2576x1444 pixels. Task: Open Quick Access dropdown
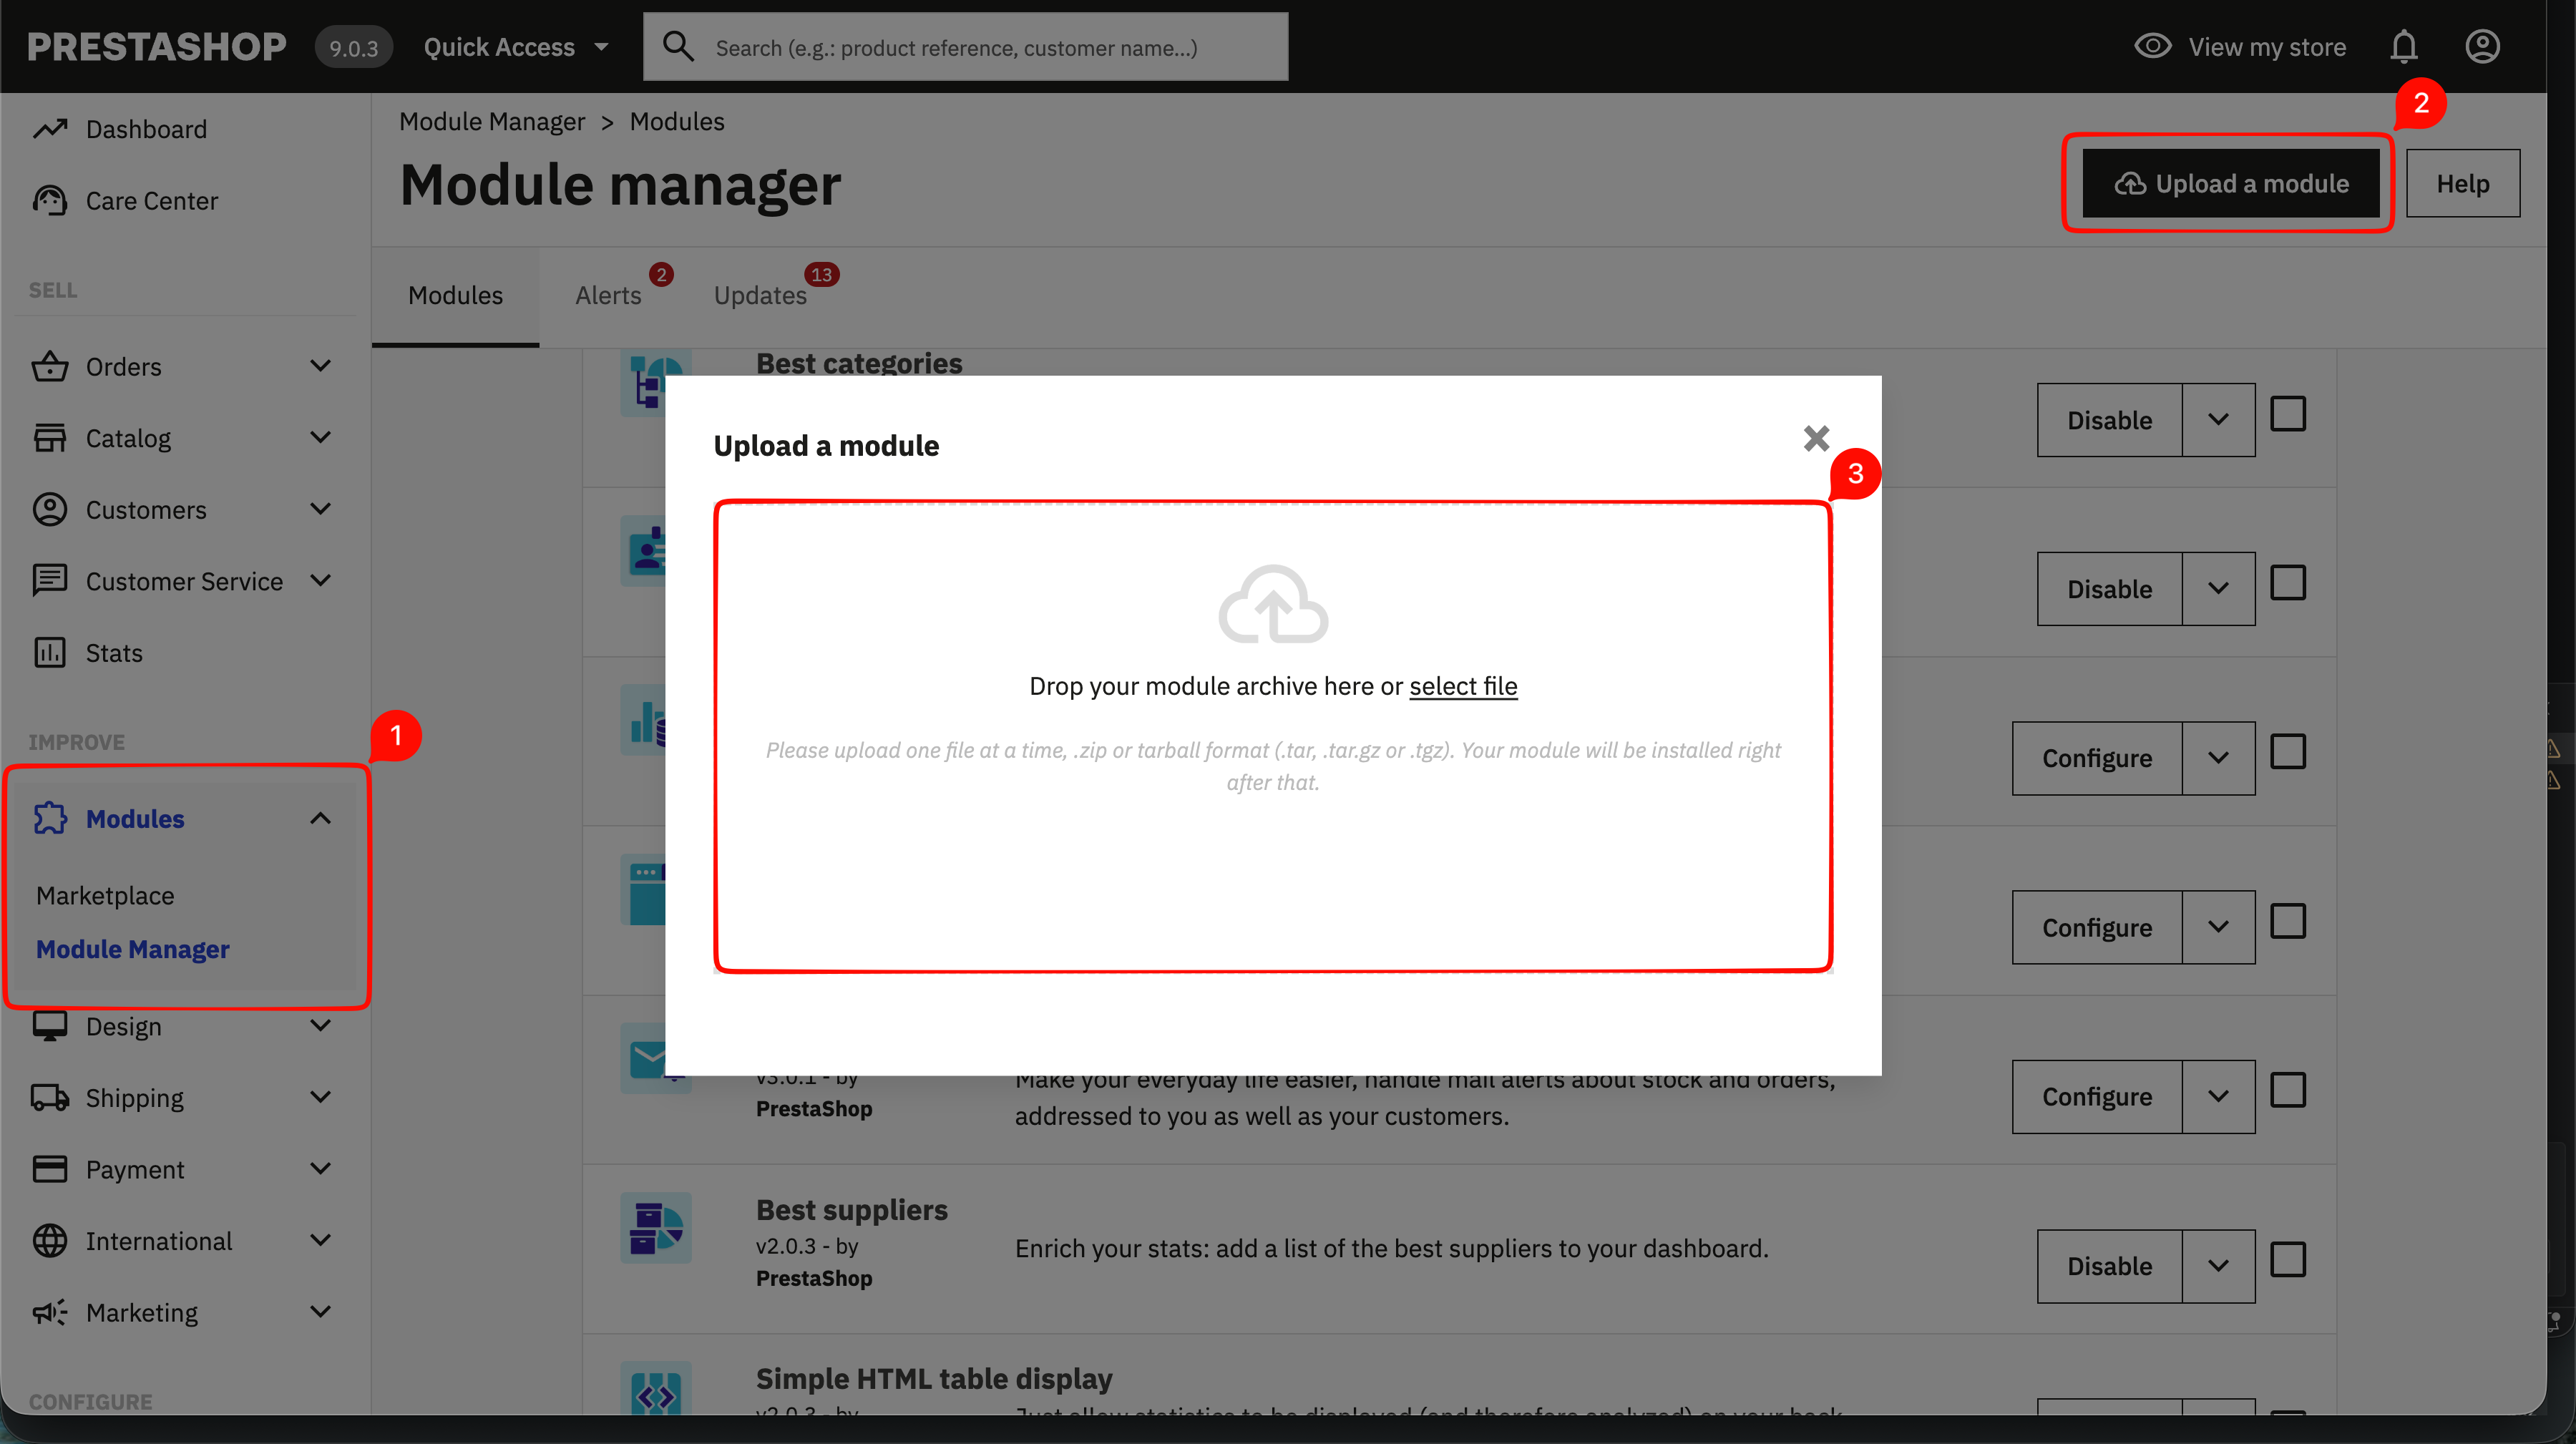tap(517, 47)
